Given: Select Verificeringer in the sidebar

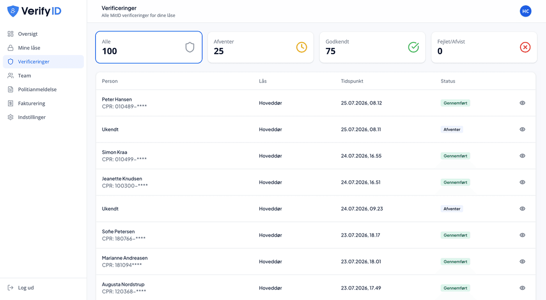Looking at the screenshot, I should 43,62.
